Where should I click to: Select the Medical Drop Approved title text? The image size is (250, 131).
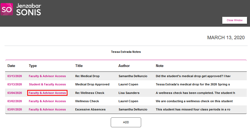pos(92,85)
